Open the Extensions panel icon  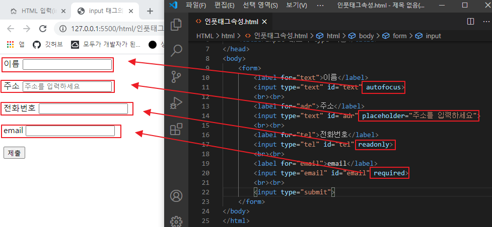pyautogui.click(x=176, y=129)
